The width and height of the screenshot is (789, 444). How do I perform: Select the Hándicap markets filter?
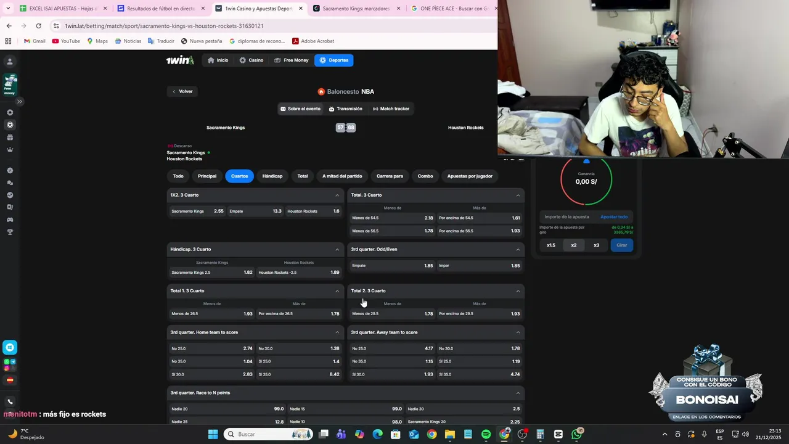272,176
